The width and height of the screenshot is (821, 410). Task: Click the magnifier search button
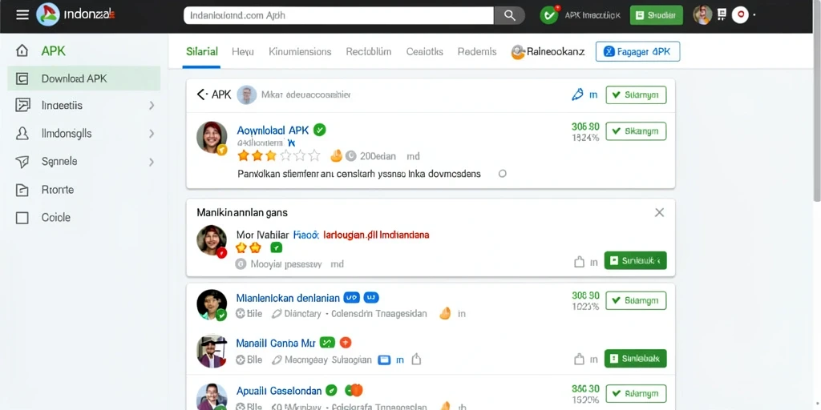coord(509,15)
